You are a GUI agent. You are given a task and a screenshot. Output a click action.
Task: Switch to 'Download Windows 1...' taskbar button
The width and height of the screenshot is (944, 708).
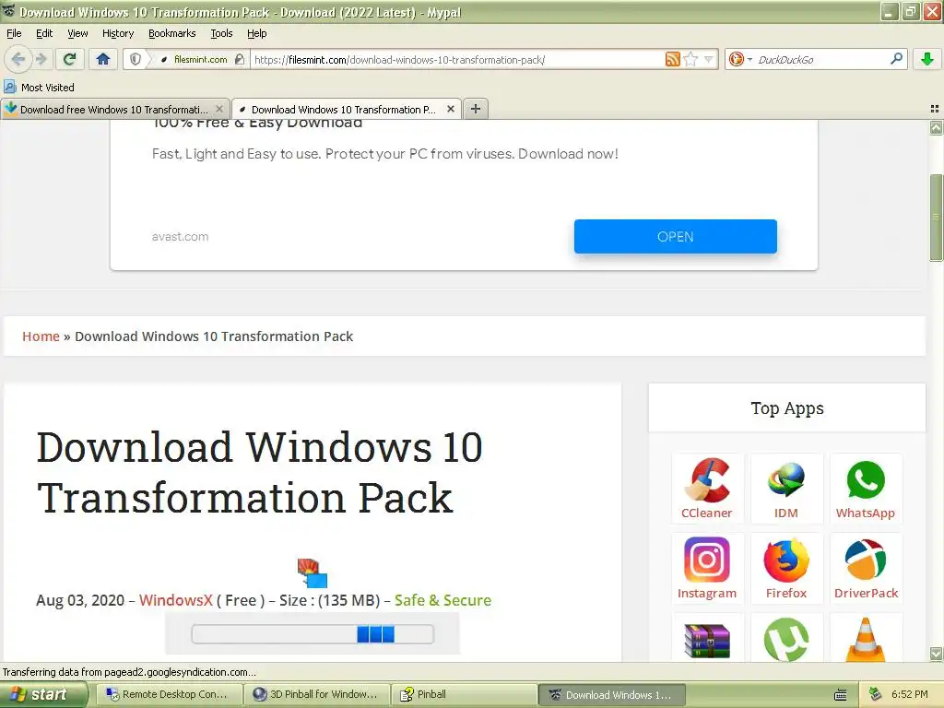point(612,695)
